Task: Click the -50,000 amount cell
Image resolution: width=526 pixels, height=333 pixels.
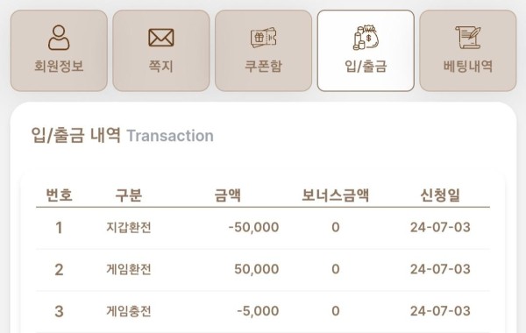Action: pyautogui.click(x=253, y=227)
